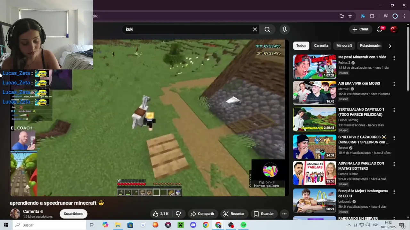Open the notification center icon

(402, 225)
